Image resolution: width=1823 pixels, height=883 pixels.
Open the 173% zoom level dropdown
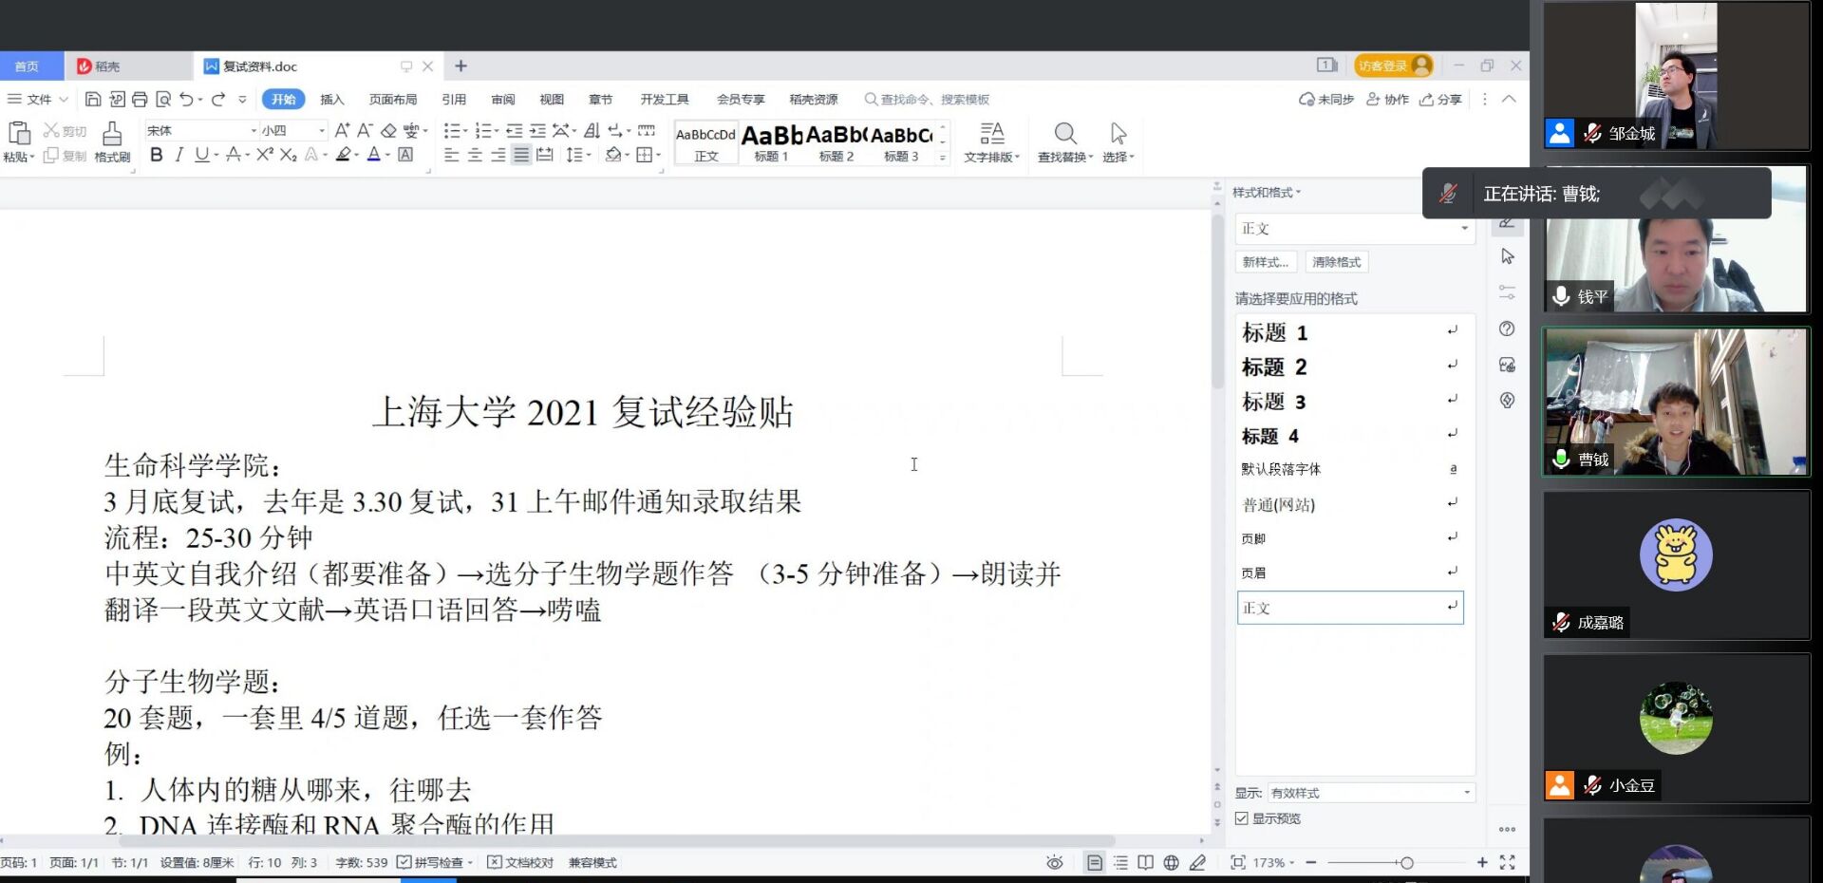(x=1274, y=862)
